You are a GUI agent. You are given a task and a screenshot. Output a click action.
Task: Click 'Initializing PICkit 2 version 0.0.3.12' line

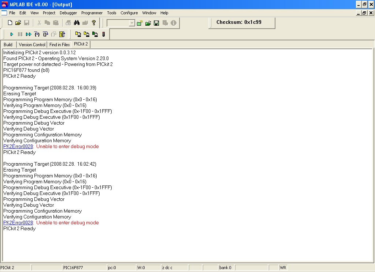pyautogui.click(x=40, y=53)
